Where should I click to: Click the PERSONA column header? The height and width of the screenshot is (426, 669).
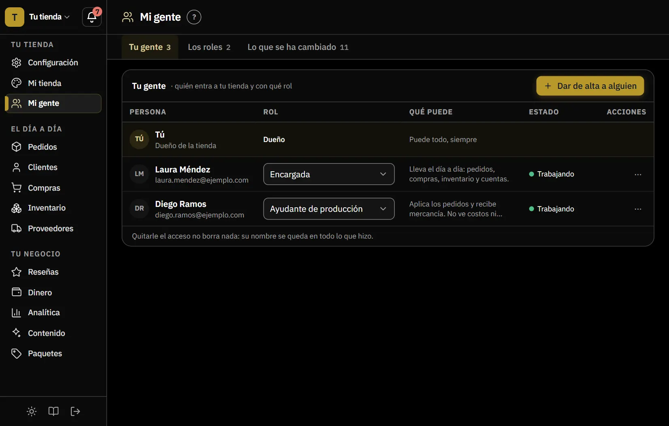click(148, 112)
